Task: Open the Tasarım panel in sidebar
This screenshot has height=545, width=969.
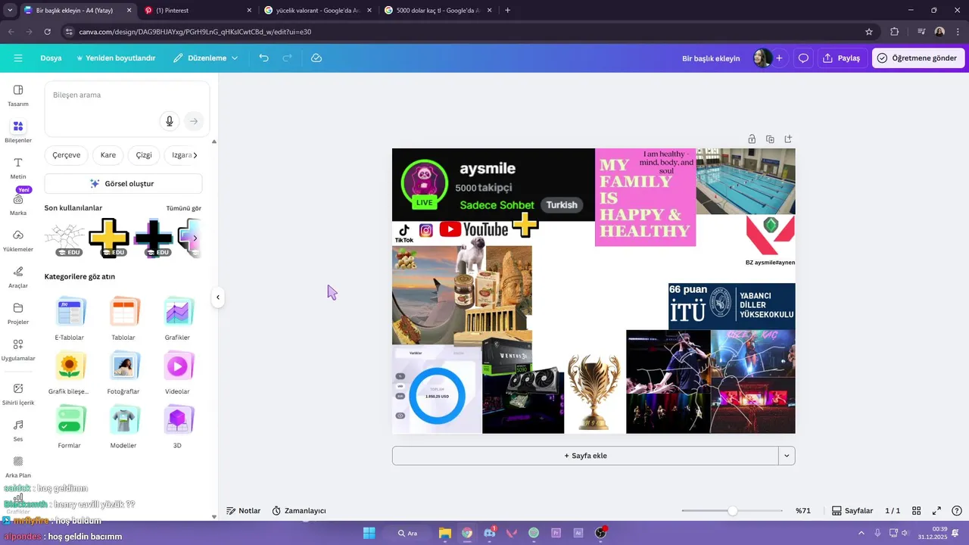Action: pos(18,95)
